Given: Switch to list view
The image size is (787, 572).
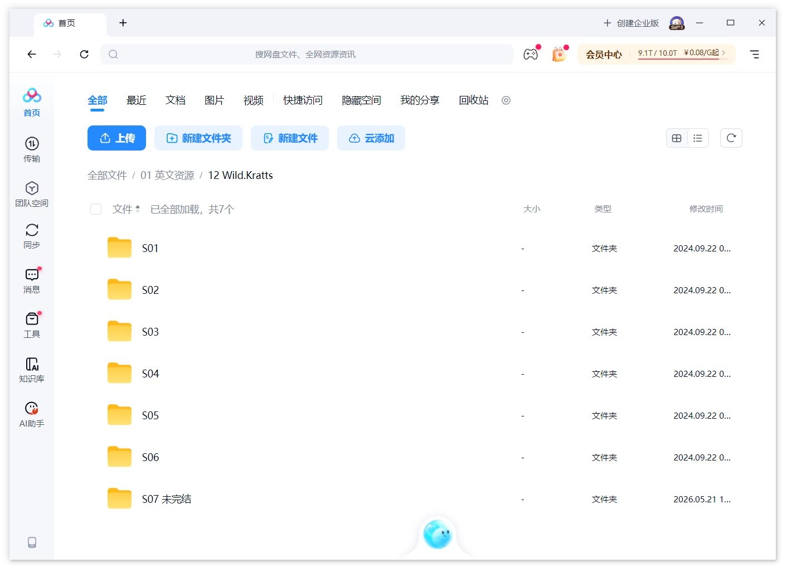Looking at the screenshot, I should (x=698, y=138).
